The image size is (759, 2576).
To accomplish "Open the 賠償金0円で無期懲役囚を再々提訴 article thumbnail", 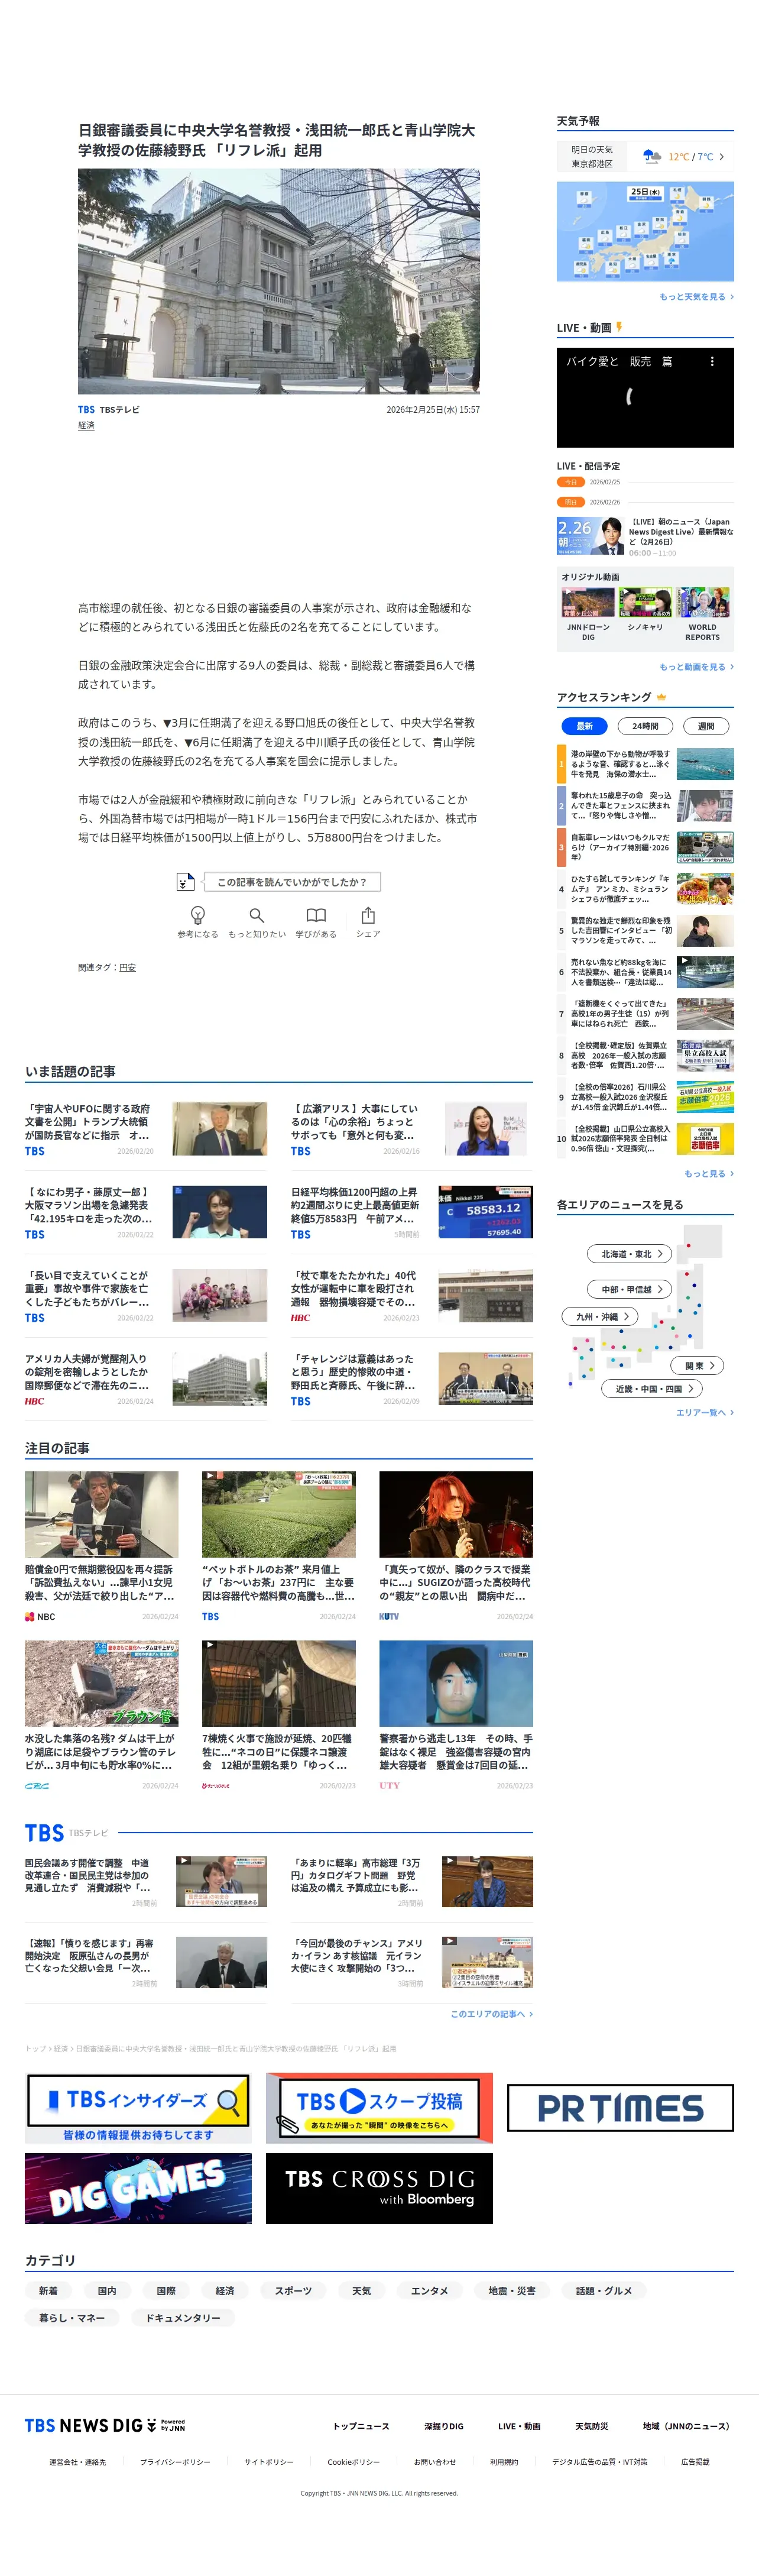I will 102,1514.
